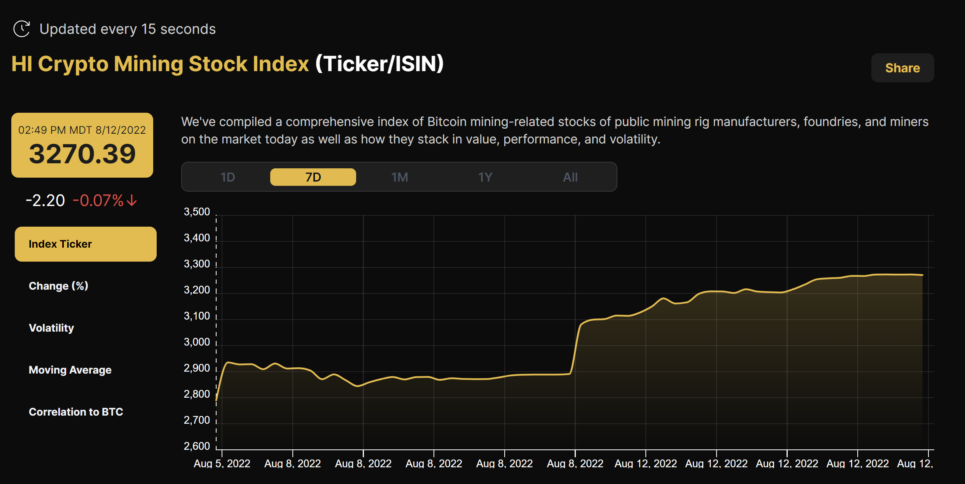The image size is (965, 484).
Task: Click the Share button
Action: pos(902,68)
